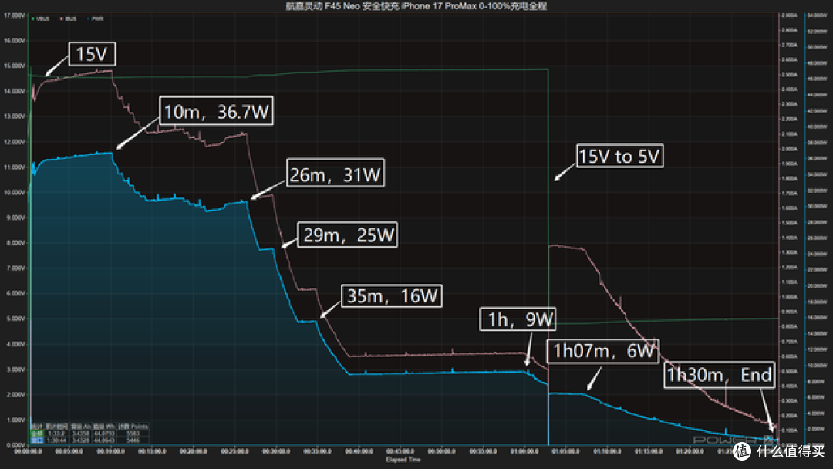Click the 00:45:00.0 time axis tick

tap(400, 451)
